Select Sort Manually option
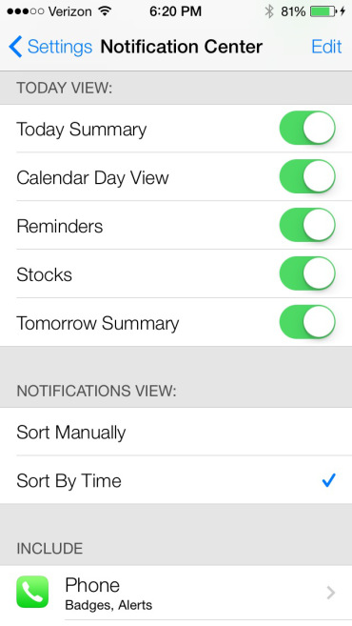Image resolution: width=352 pixels, height=626 pixels. 176,432
